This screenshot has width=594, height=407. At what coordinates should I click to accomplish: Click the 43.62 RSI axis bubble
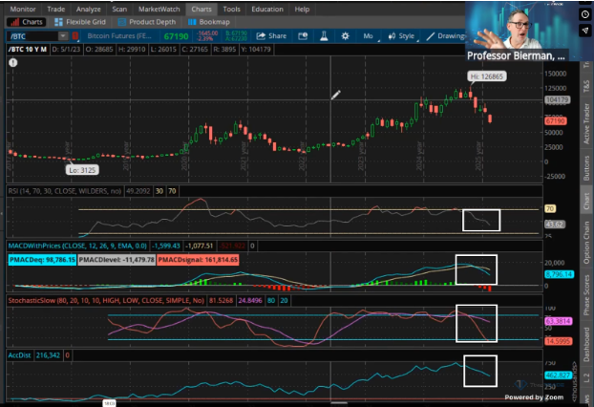pyautogui.click(x=554, y=225)
